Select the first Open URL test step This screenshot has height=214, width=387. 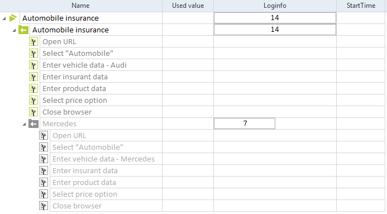tap(59, 42)
